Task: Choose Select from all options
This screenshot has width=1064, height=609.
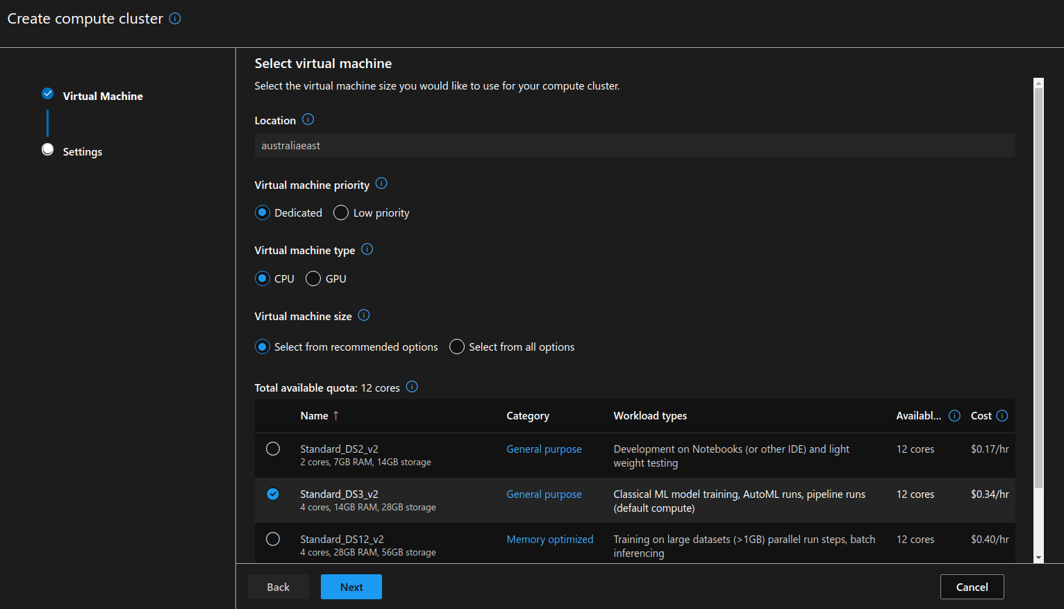Action: point(456,347)
